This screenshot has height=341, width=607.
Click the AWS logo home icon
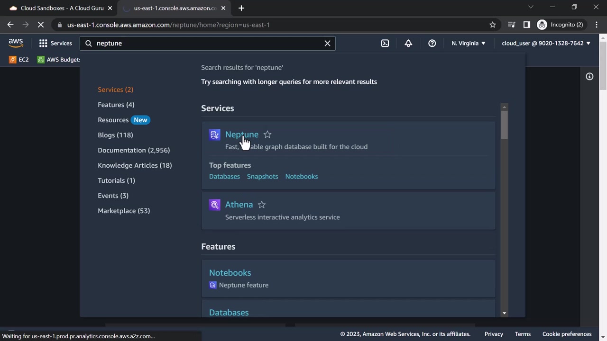(x=16, y=43)
